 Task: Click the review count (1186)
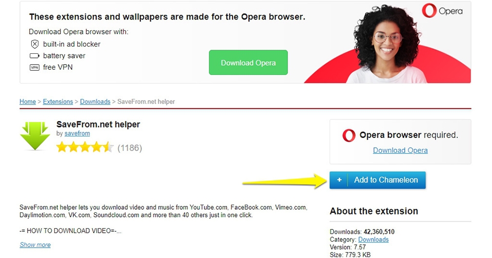tap(130, 148)
